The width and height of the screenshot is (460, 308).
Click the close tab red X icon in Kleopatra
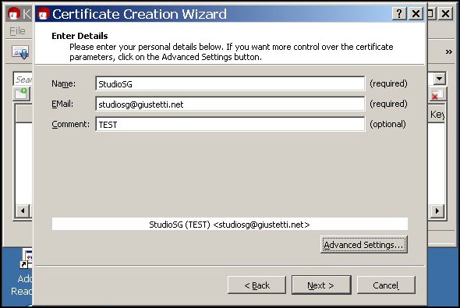point(437,94)
